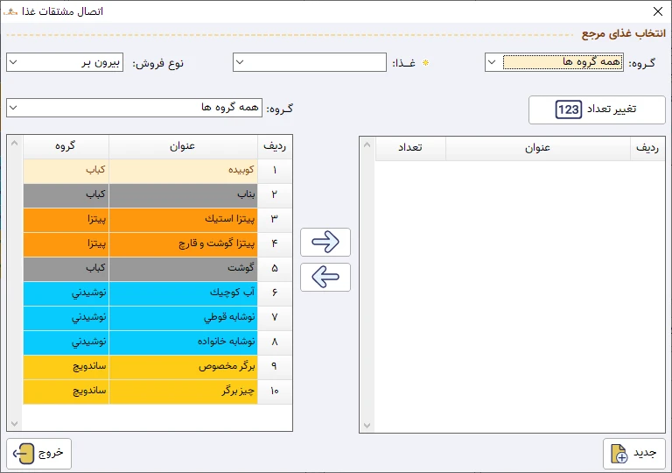The height and width of the screenshot is (473, 672).
Task: Select the کوبیده row
Action: (x=157, y=171)
